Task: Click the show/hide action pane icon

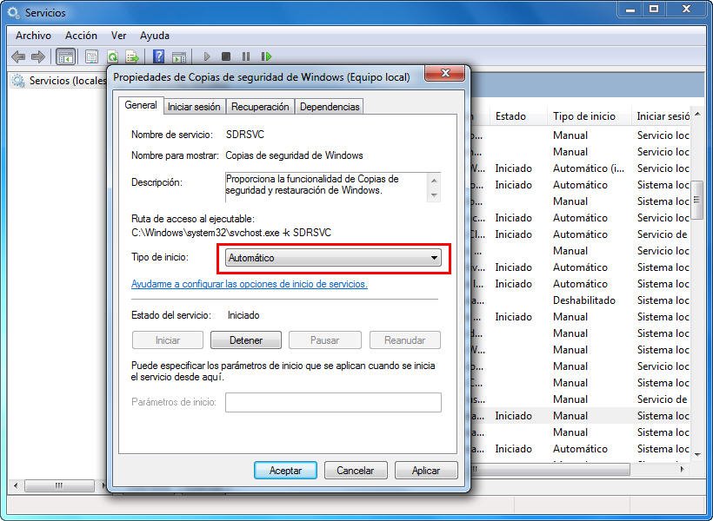Action: [179, 56]
